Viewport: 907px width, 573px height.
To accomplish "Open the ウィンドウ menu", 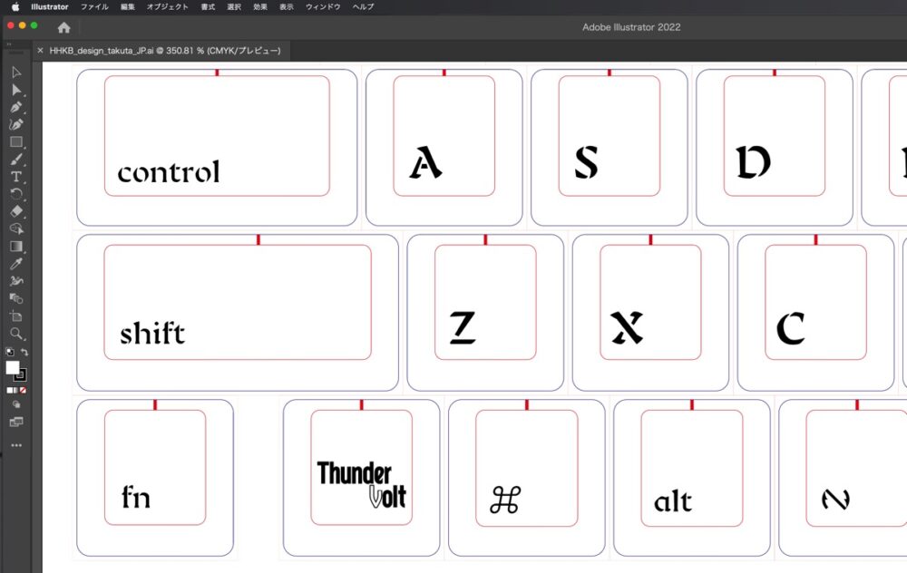I will [323, 6].
